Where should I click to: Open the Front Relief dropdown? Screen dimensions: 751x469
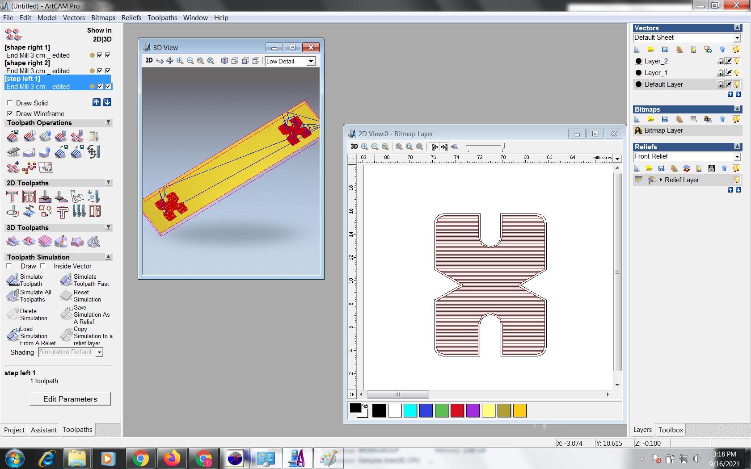(x=737, y=156)
